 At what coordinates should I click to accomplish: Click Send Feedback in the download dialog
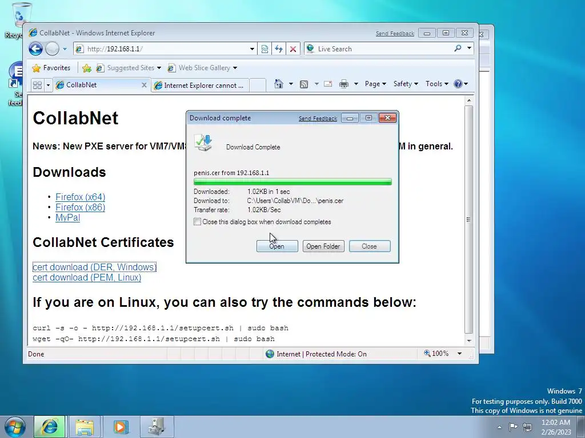[x=318, y=119]
